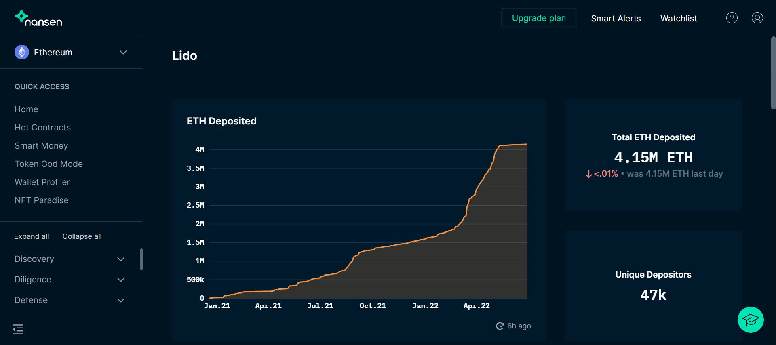This screenshot has width=776, height=345.
Task: Expand the Diligence section
Action: pyautogui.click(x=120, y=280)
